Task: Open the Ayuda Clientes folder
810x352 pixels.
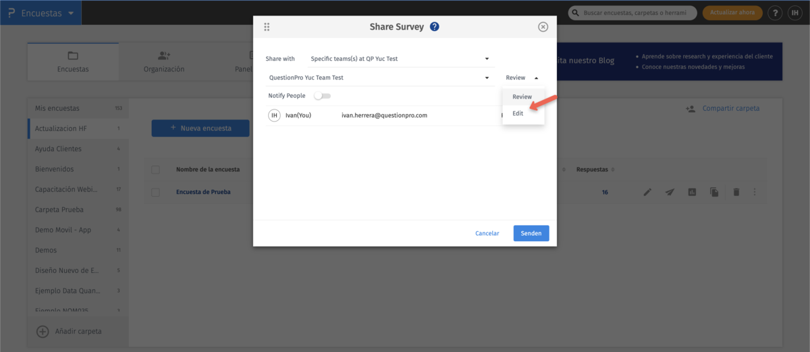Action: (78, 149)
